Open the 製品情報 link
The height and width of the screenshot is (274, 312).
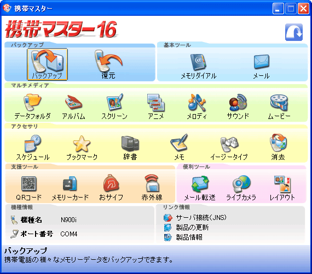pos(189,237)
